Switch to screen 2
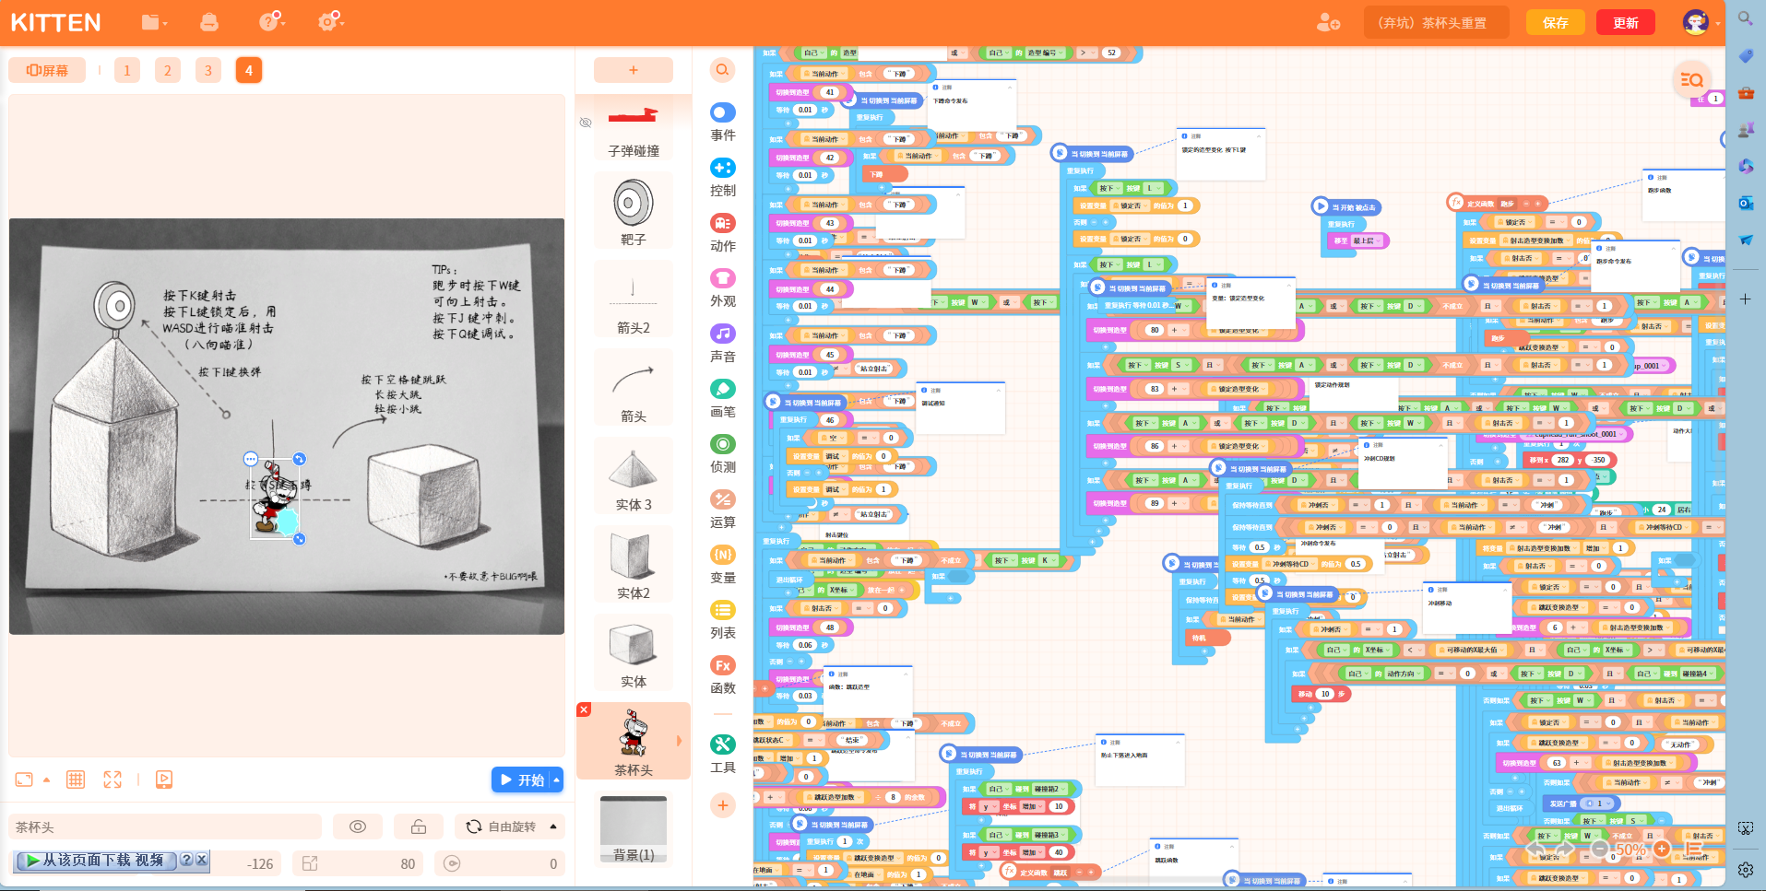Screen dimensions: 1766x891 (168, 70)
